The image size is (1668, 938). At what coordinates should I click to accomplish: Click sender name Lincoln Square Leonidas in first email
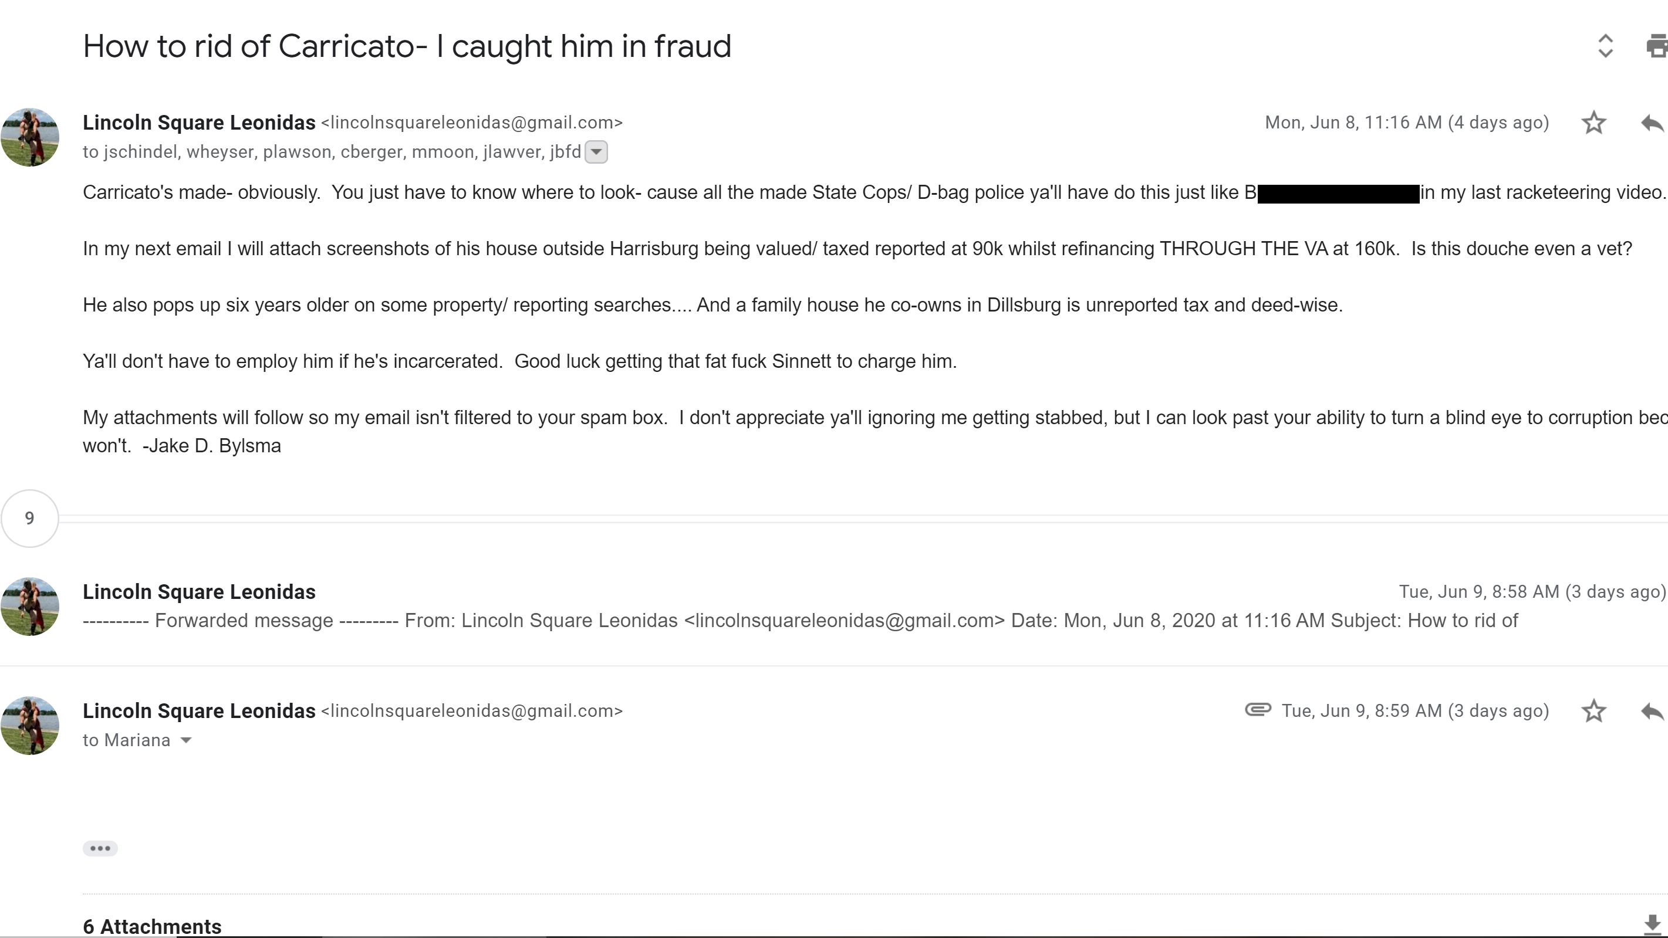(199, 123)
